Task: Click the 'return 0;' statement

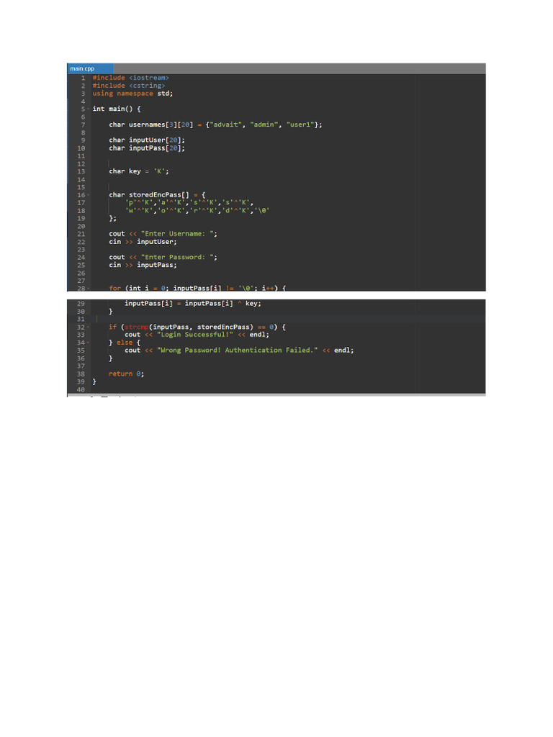Action: (x=127, y=374)
